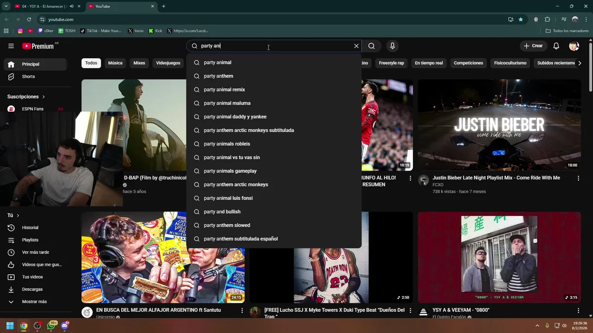
Task: Choose suggestion 'party animals gameplay'
Action: point(274,171)
